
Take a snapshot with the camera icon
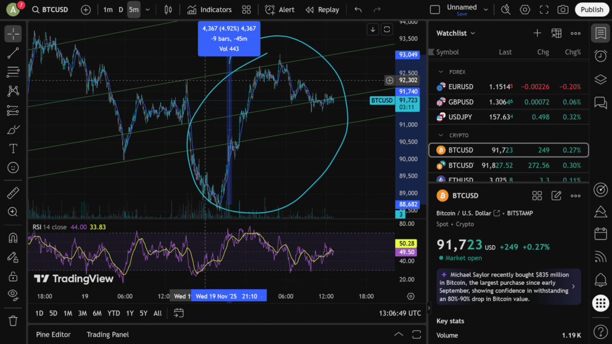click(x=562, y=10)
